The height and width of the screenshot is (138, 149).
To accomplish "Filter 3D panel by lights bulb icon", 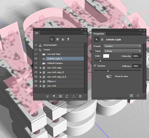I will click(x=68, y=39).
